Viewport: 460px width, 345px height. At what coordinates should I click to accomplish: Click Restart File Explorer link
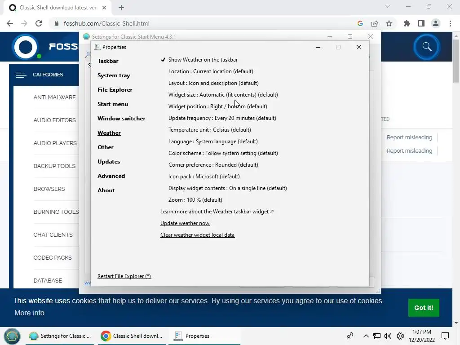[x=124, y=276]
